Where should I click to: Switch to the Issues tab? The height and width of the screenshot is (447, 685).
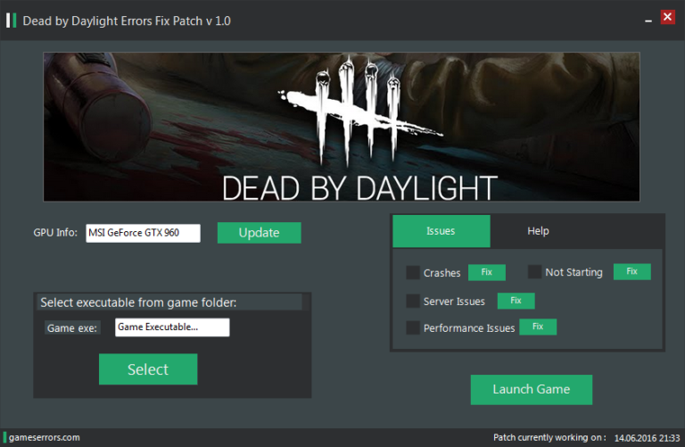pos(441,231)
